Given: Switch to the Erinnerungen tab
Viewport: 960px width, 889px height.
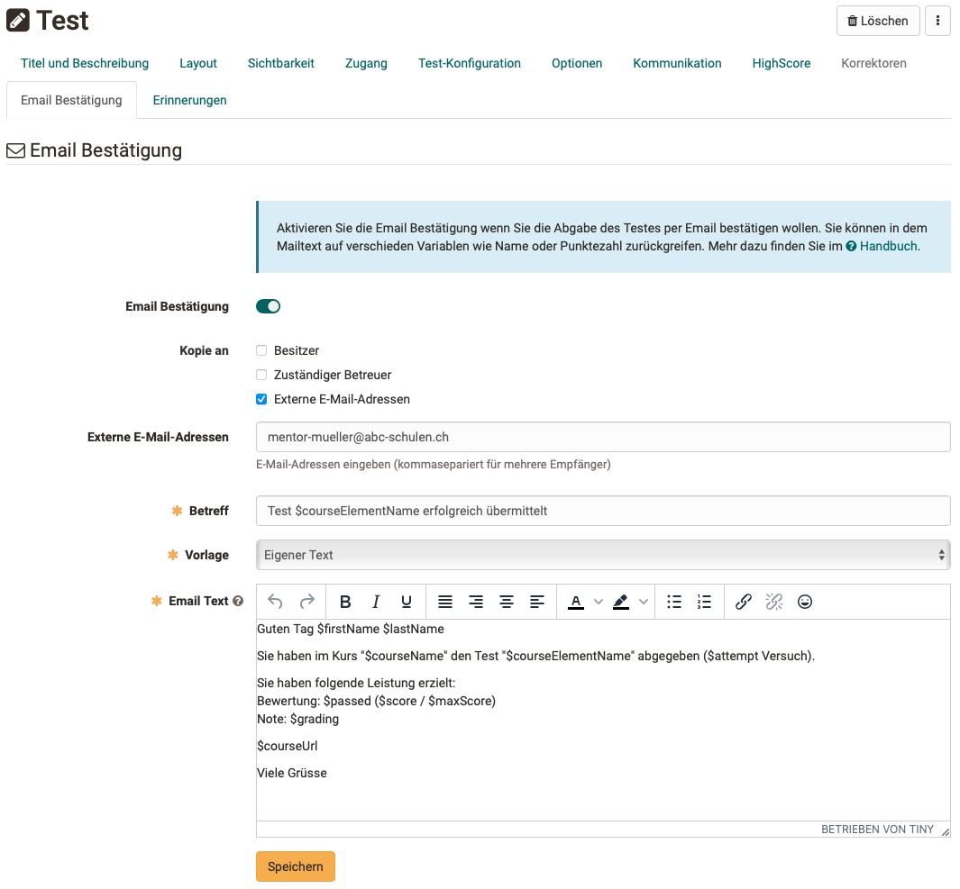Looking at the screenshot, I should pyautogui.click(x=189, y=100).
